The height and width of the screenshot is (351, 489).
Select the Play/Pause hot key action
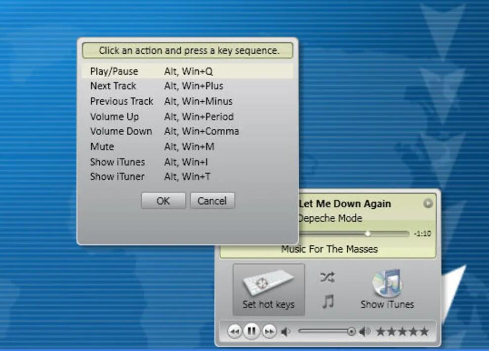pyautogui.click(x=114, y=72)
